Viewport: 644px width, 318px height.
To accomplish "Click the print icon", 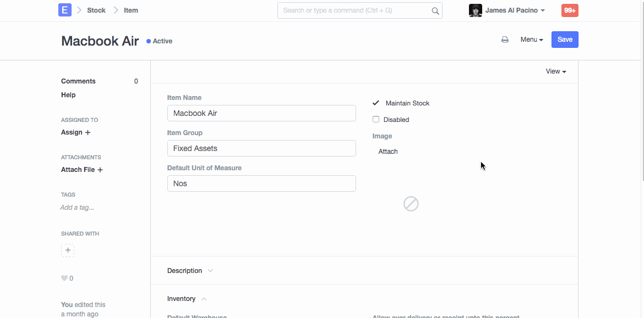I will coord(505,40).
